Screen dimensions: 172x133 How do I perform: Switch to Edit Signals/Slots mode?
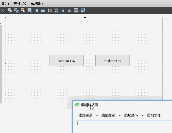[x=16, y=10]
